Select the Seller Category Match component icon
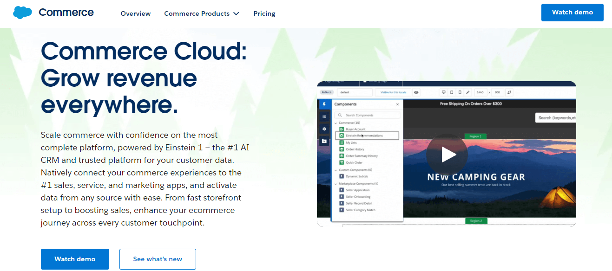612x271 pixels. (342, 210)
